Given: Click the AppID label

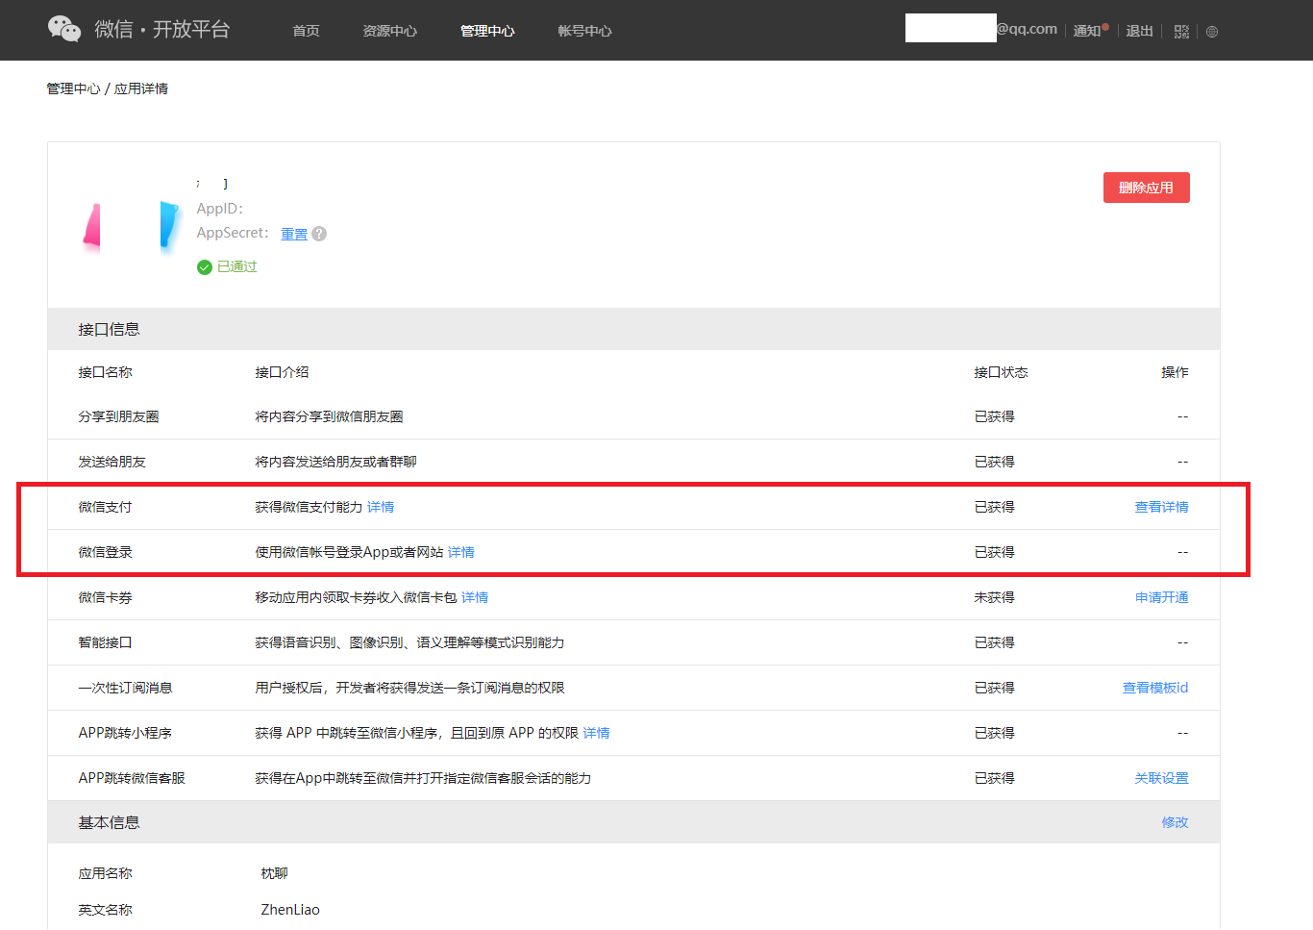Looking at the screenshot, I should click(220, 209).
